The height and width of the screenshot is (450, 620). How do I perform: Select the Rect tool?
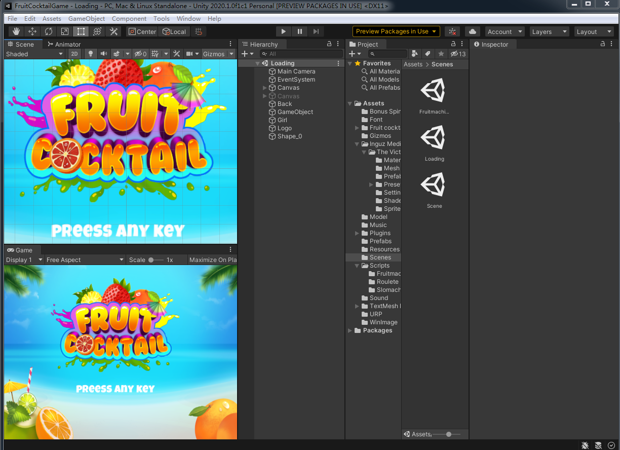pyautogui.click(x=81, y=31)
